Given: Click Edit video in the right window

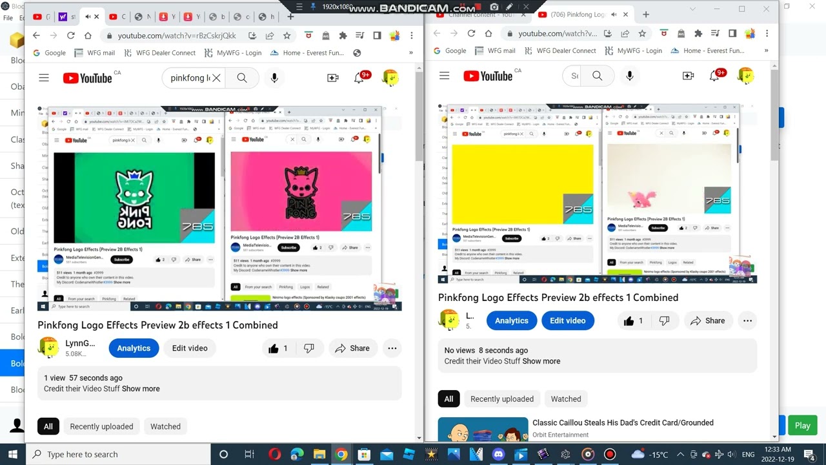Looking at the screenshot, I should tap(567, 321).
